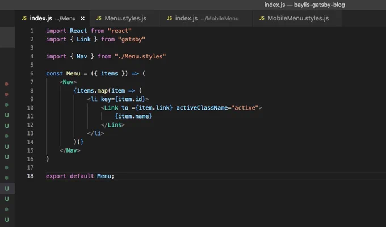Click the closing </Nav> tag
Viewport: 386px width, 227px height.
[x=70, y=150]
